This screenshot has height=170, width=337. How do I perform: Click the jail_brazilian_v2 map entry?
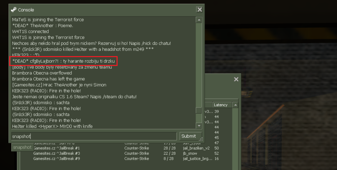[x=196, y=148]
